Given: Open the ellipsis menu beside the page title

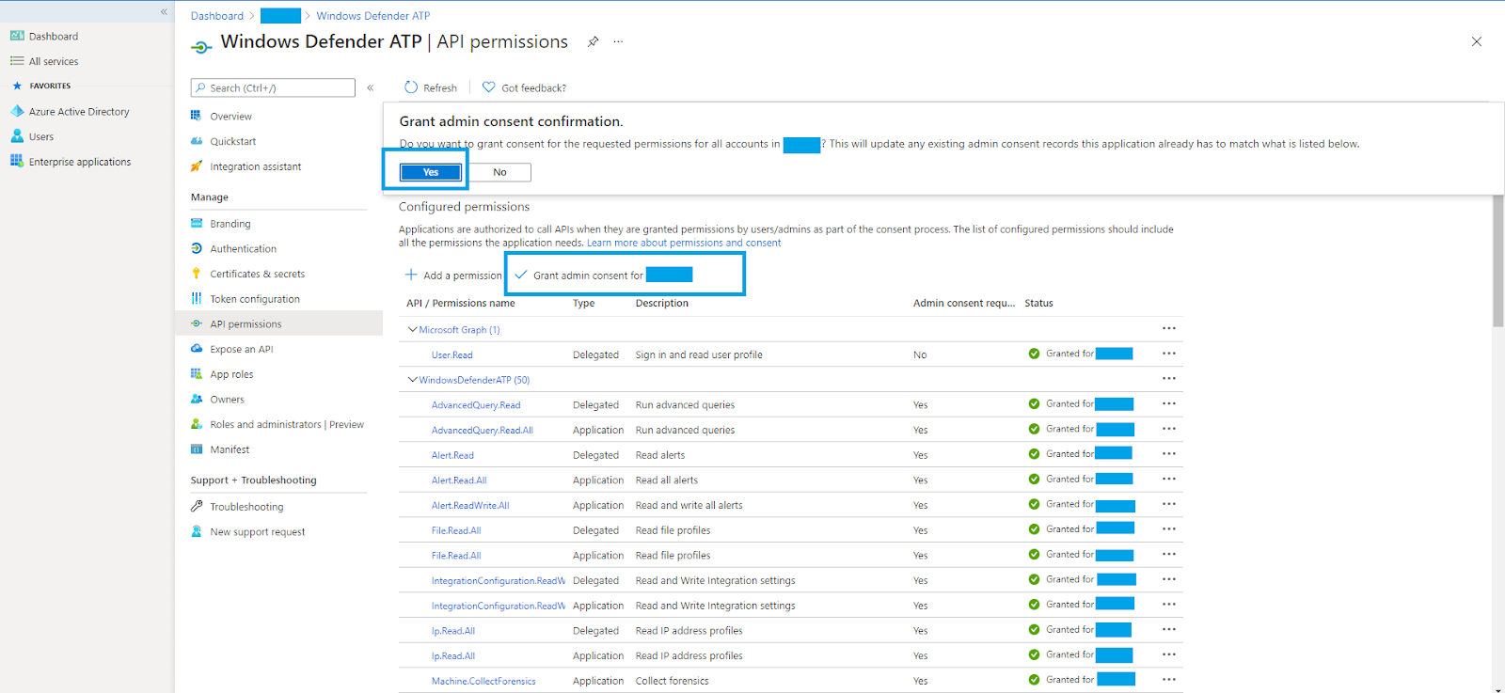Looking at the screenshot, I should (x=618, y=41).
